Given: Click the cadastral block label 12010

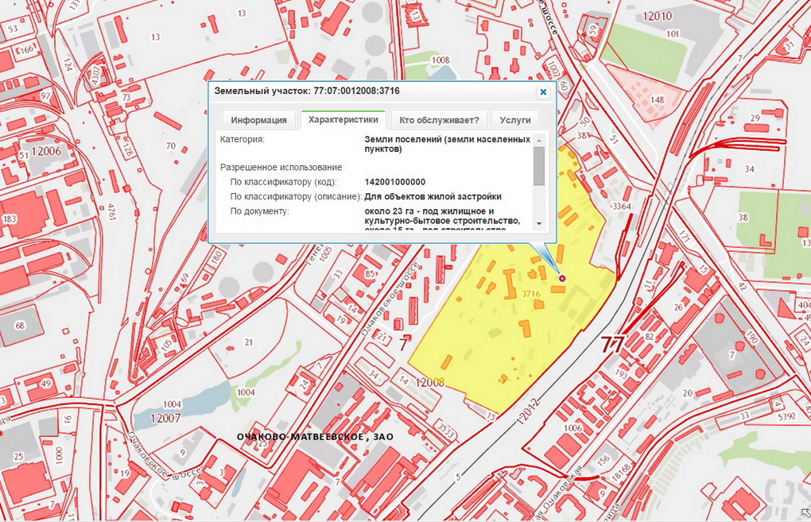Looking at the screenshot, I should pyautogui.click(x=657, y=16).
